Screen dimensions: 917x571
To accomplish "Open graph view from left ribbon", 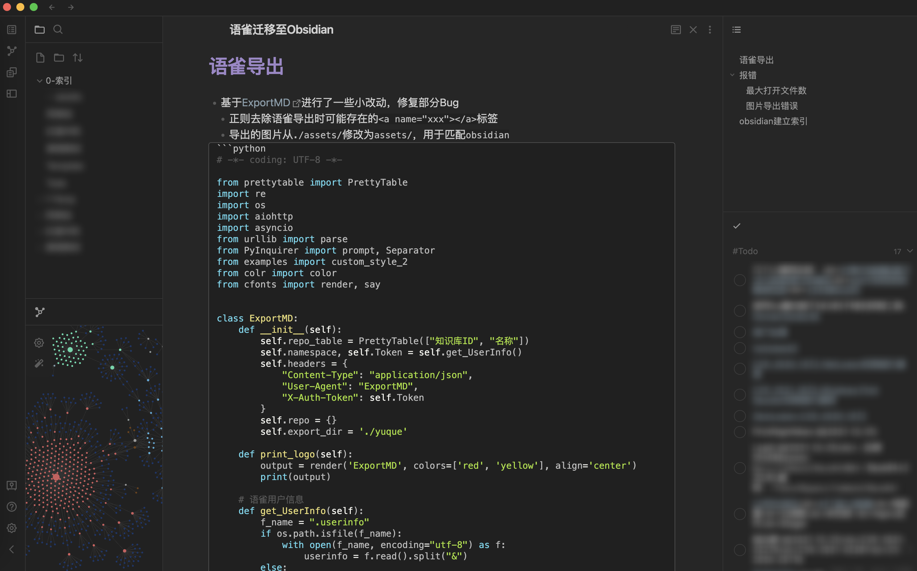I will pos(12,51).
